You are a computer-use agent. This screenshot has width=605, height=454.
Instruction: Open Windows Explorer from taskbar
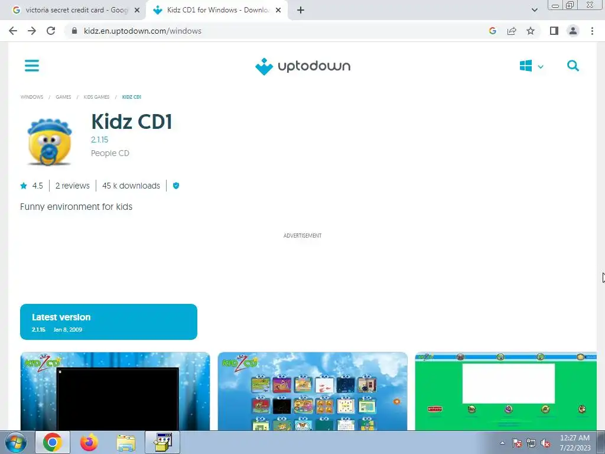point(126,442)
